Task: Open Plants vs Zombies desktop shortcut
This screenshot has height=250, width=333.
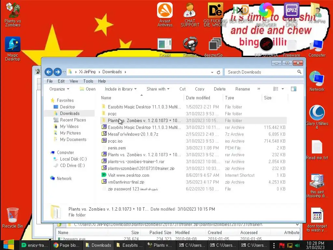Action: [13, 14]
